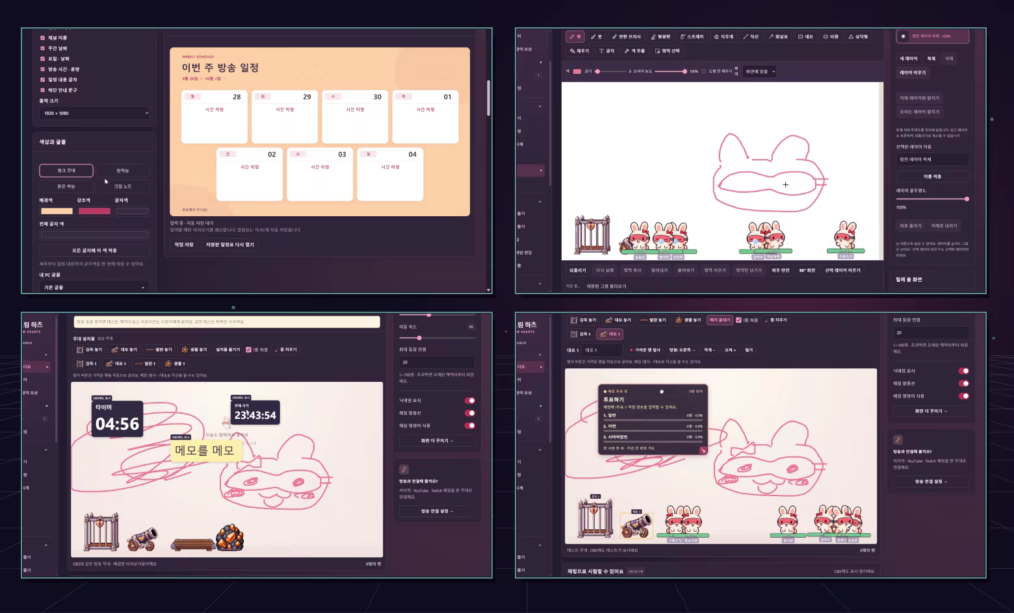The image size is (1014, 613).
Task: Select the 색 추출 eyedropper tool
Action: [x=634, y=51]
